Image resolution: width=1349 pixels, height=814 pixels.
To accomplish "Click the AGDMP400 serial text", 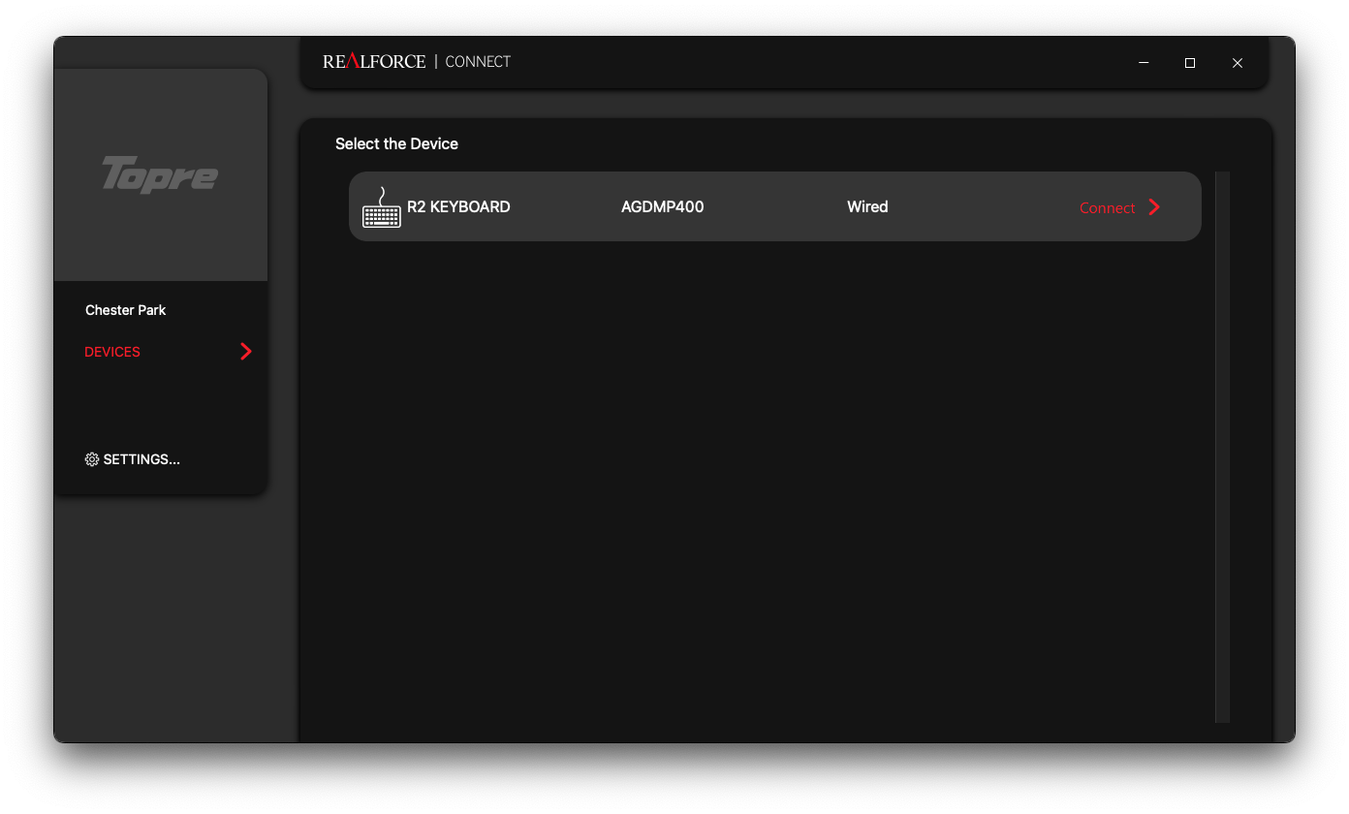I will [663, 206].
